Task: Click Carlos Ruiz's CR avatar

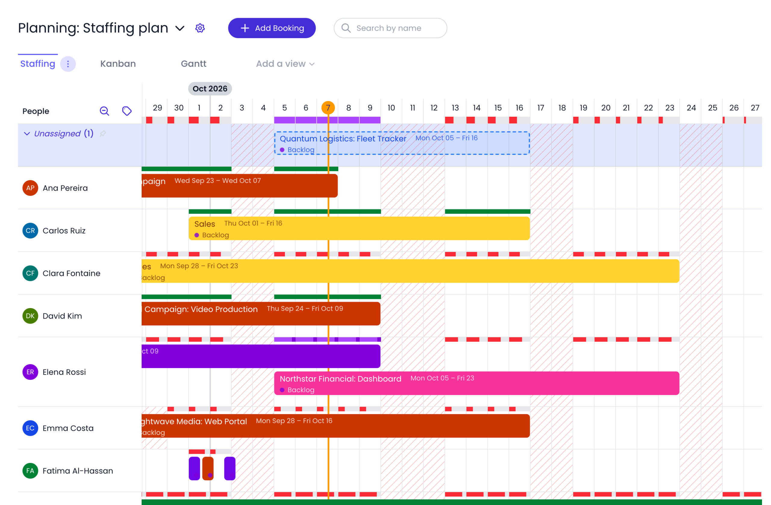Action: (30, 231)
